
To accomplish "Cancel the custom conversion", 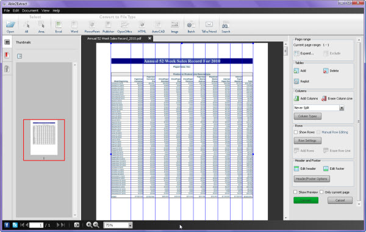I will click(x=340, y=200).
